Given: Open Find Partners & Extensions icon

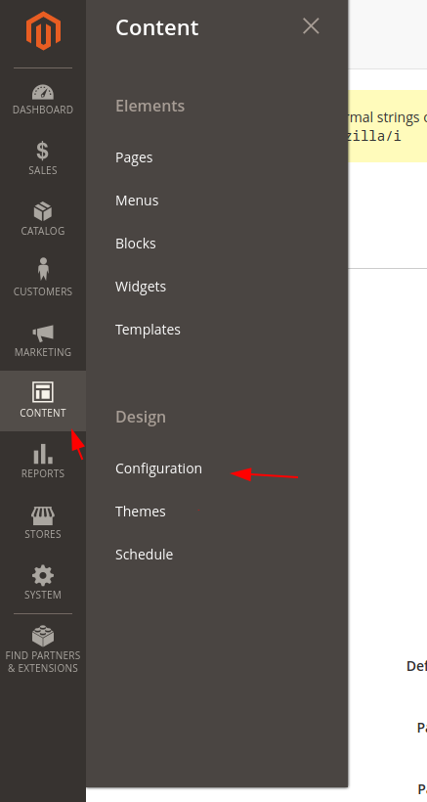Looking at the screenshot, I should [43, 636].
